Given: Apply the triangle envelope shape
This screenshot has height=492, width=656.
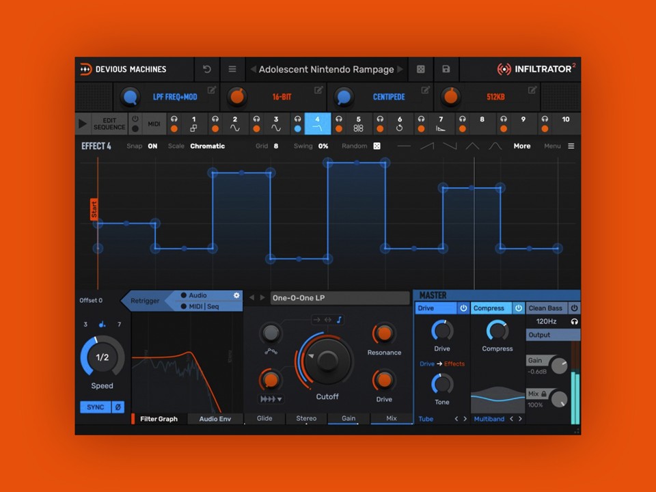Looking at the screenshot, I should 472,146.
